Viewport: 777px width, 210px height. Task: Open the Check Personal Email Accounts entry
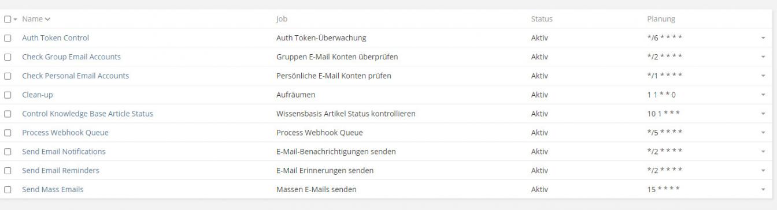point(75,76)
